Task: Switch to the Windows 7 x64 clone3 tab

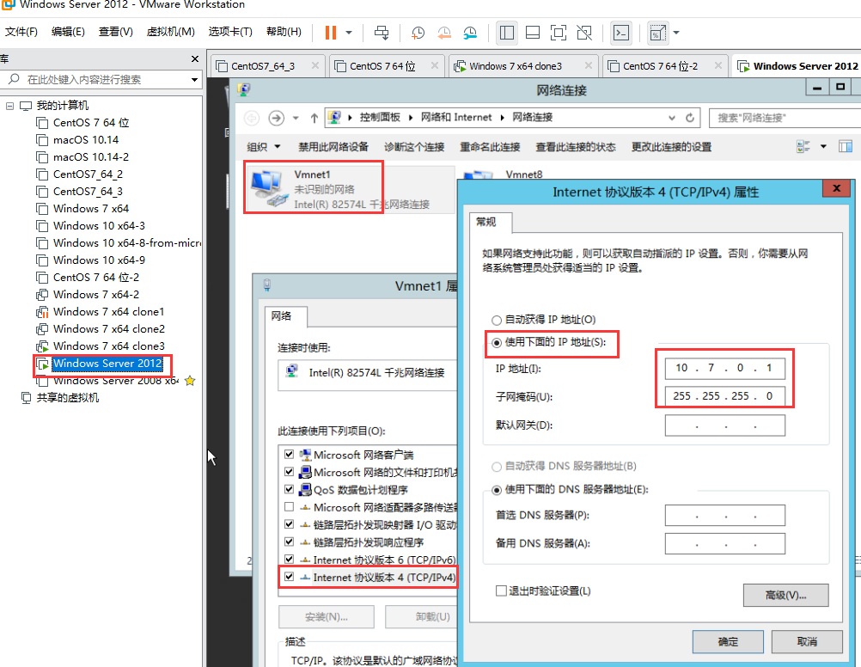Action: [522, 66]
